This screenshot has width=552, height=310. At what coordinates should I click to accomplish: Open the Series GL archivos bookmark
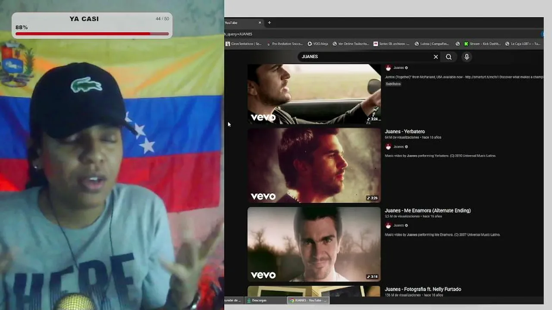pos(392,43)
